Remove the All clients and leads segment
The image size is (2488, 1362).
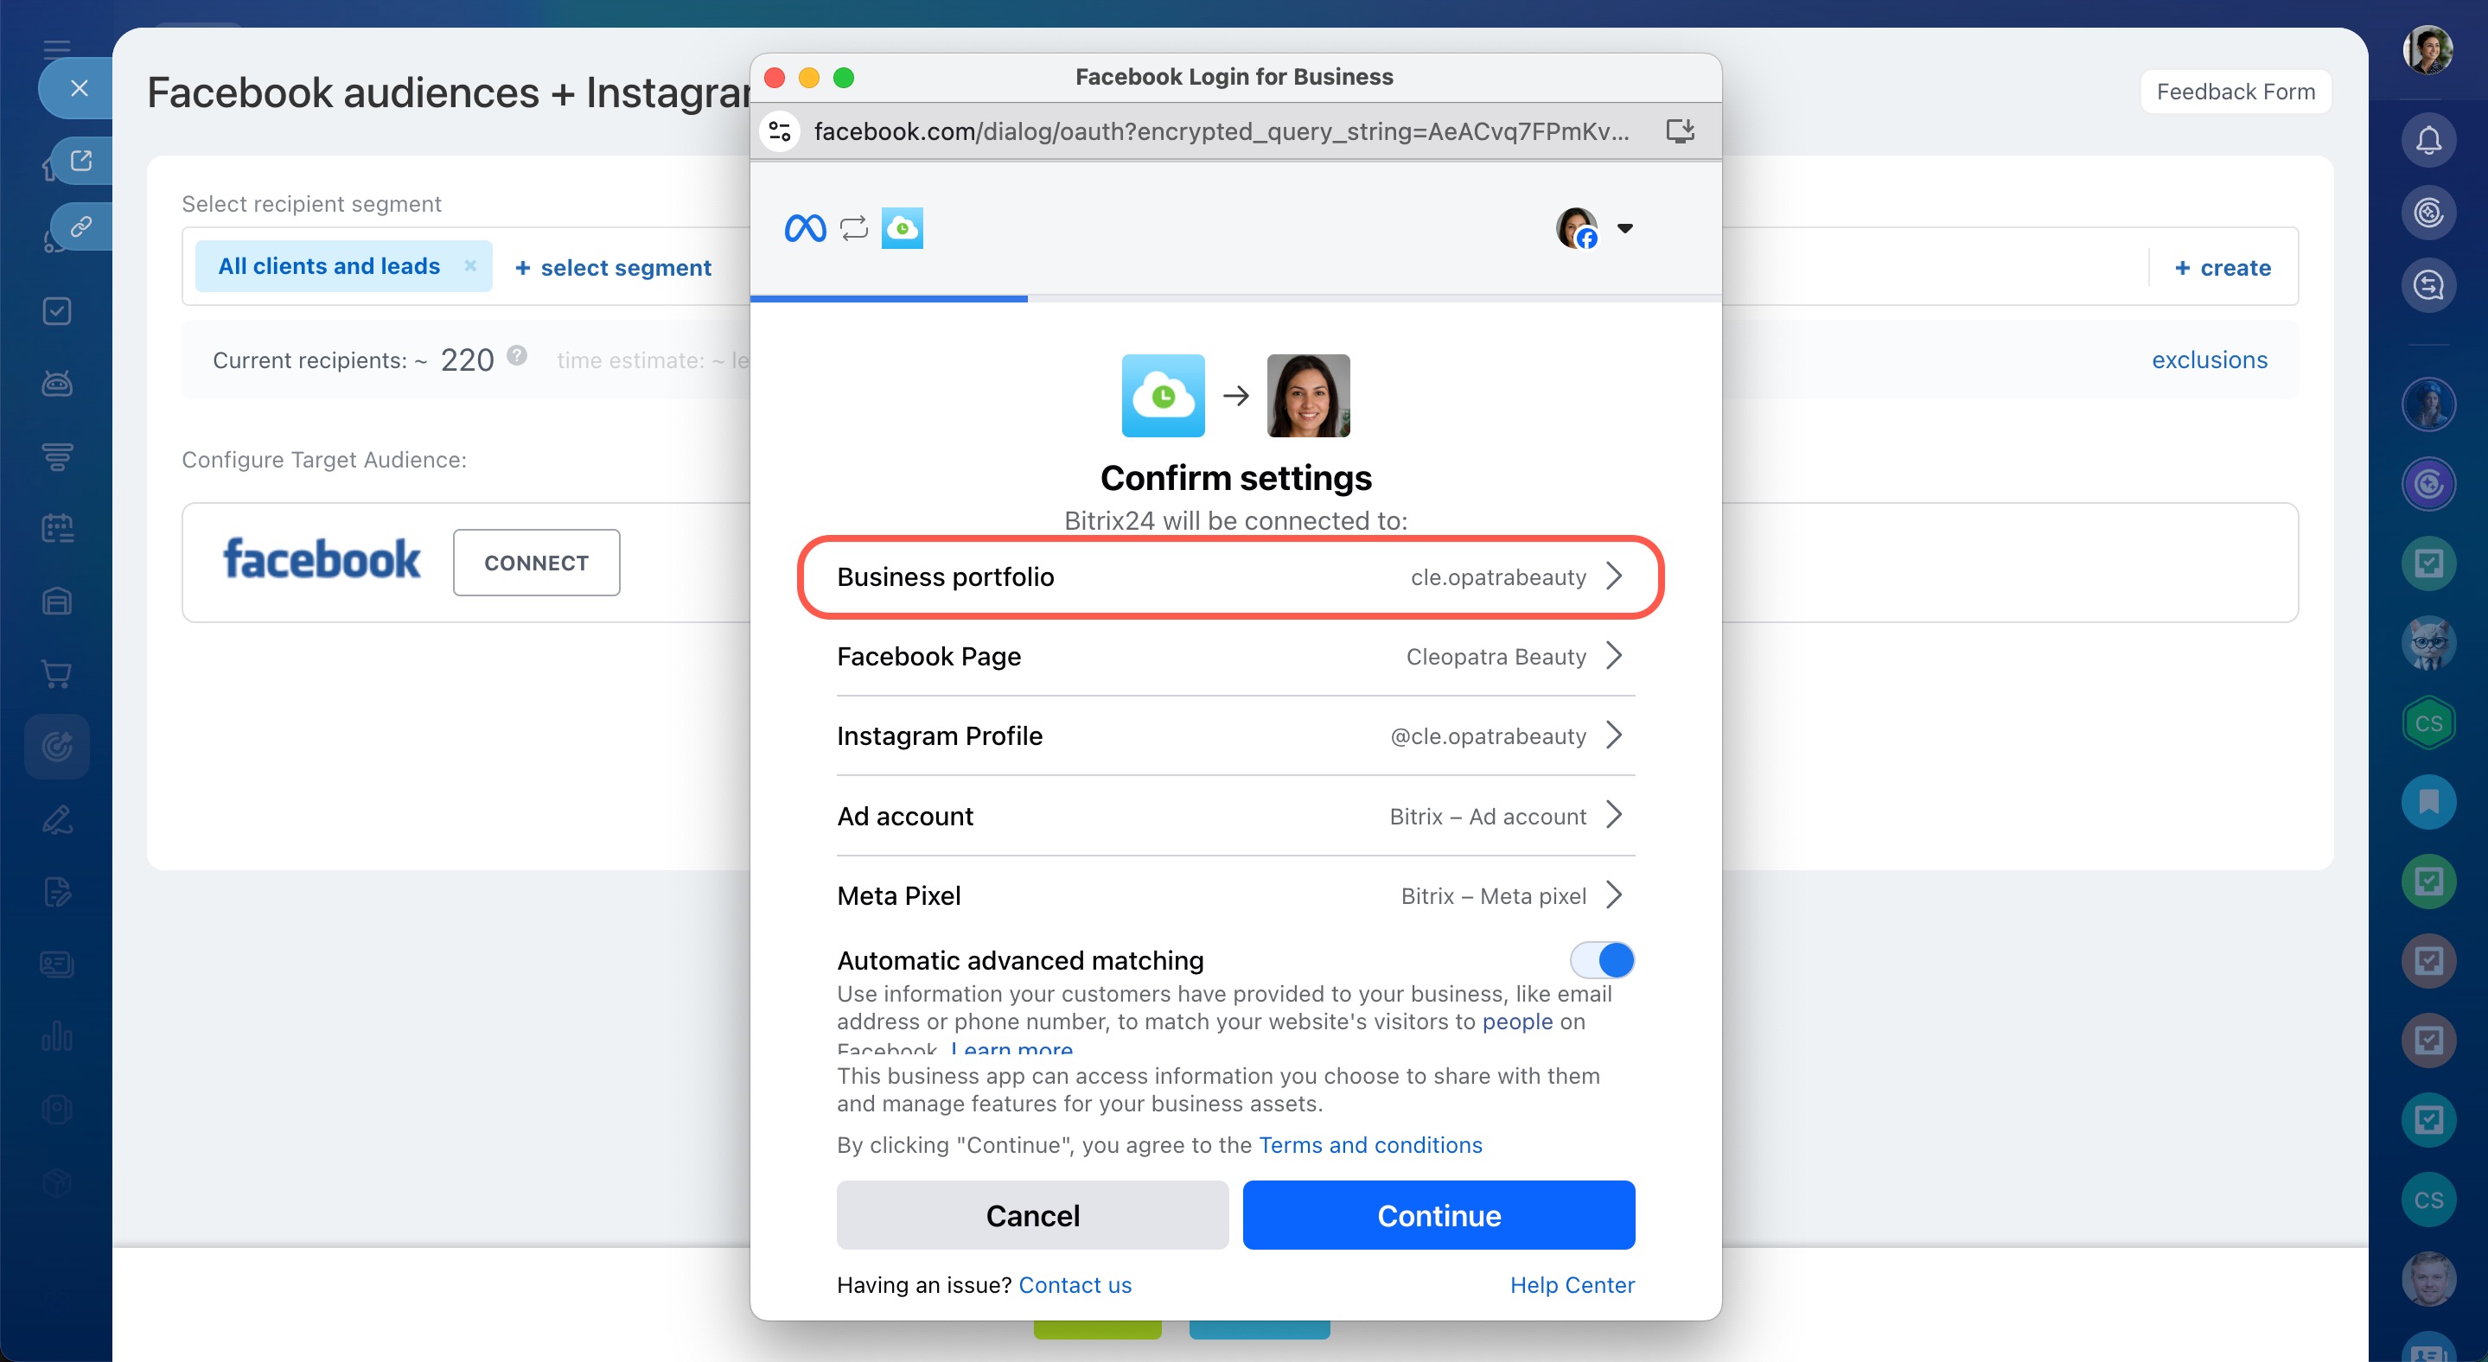tap(470, 265)
